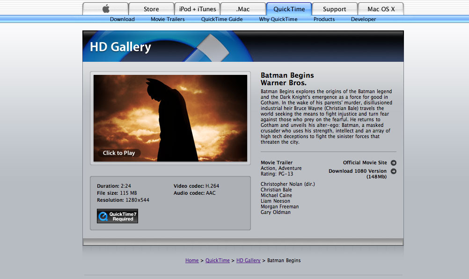Viewport: 469px width, 279px height.
Task: Click the File size: 115 MB text
Action: click(117, 193)
